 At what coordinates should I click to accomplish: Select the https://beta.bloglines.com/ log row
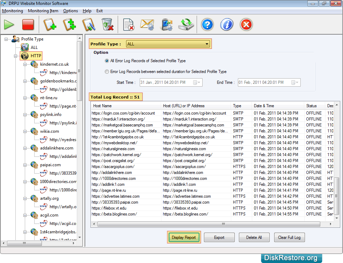[x=212, y=214]
